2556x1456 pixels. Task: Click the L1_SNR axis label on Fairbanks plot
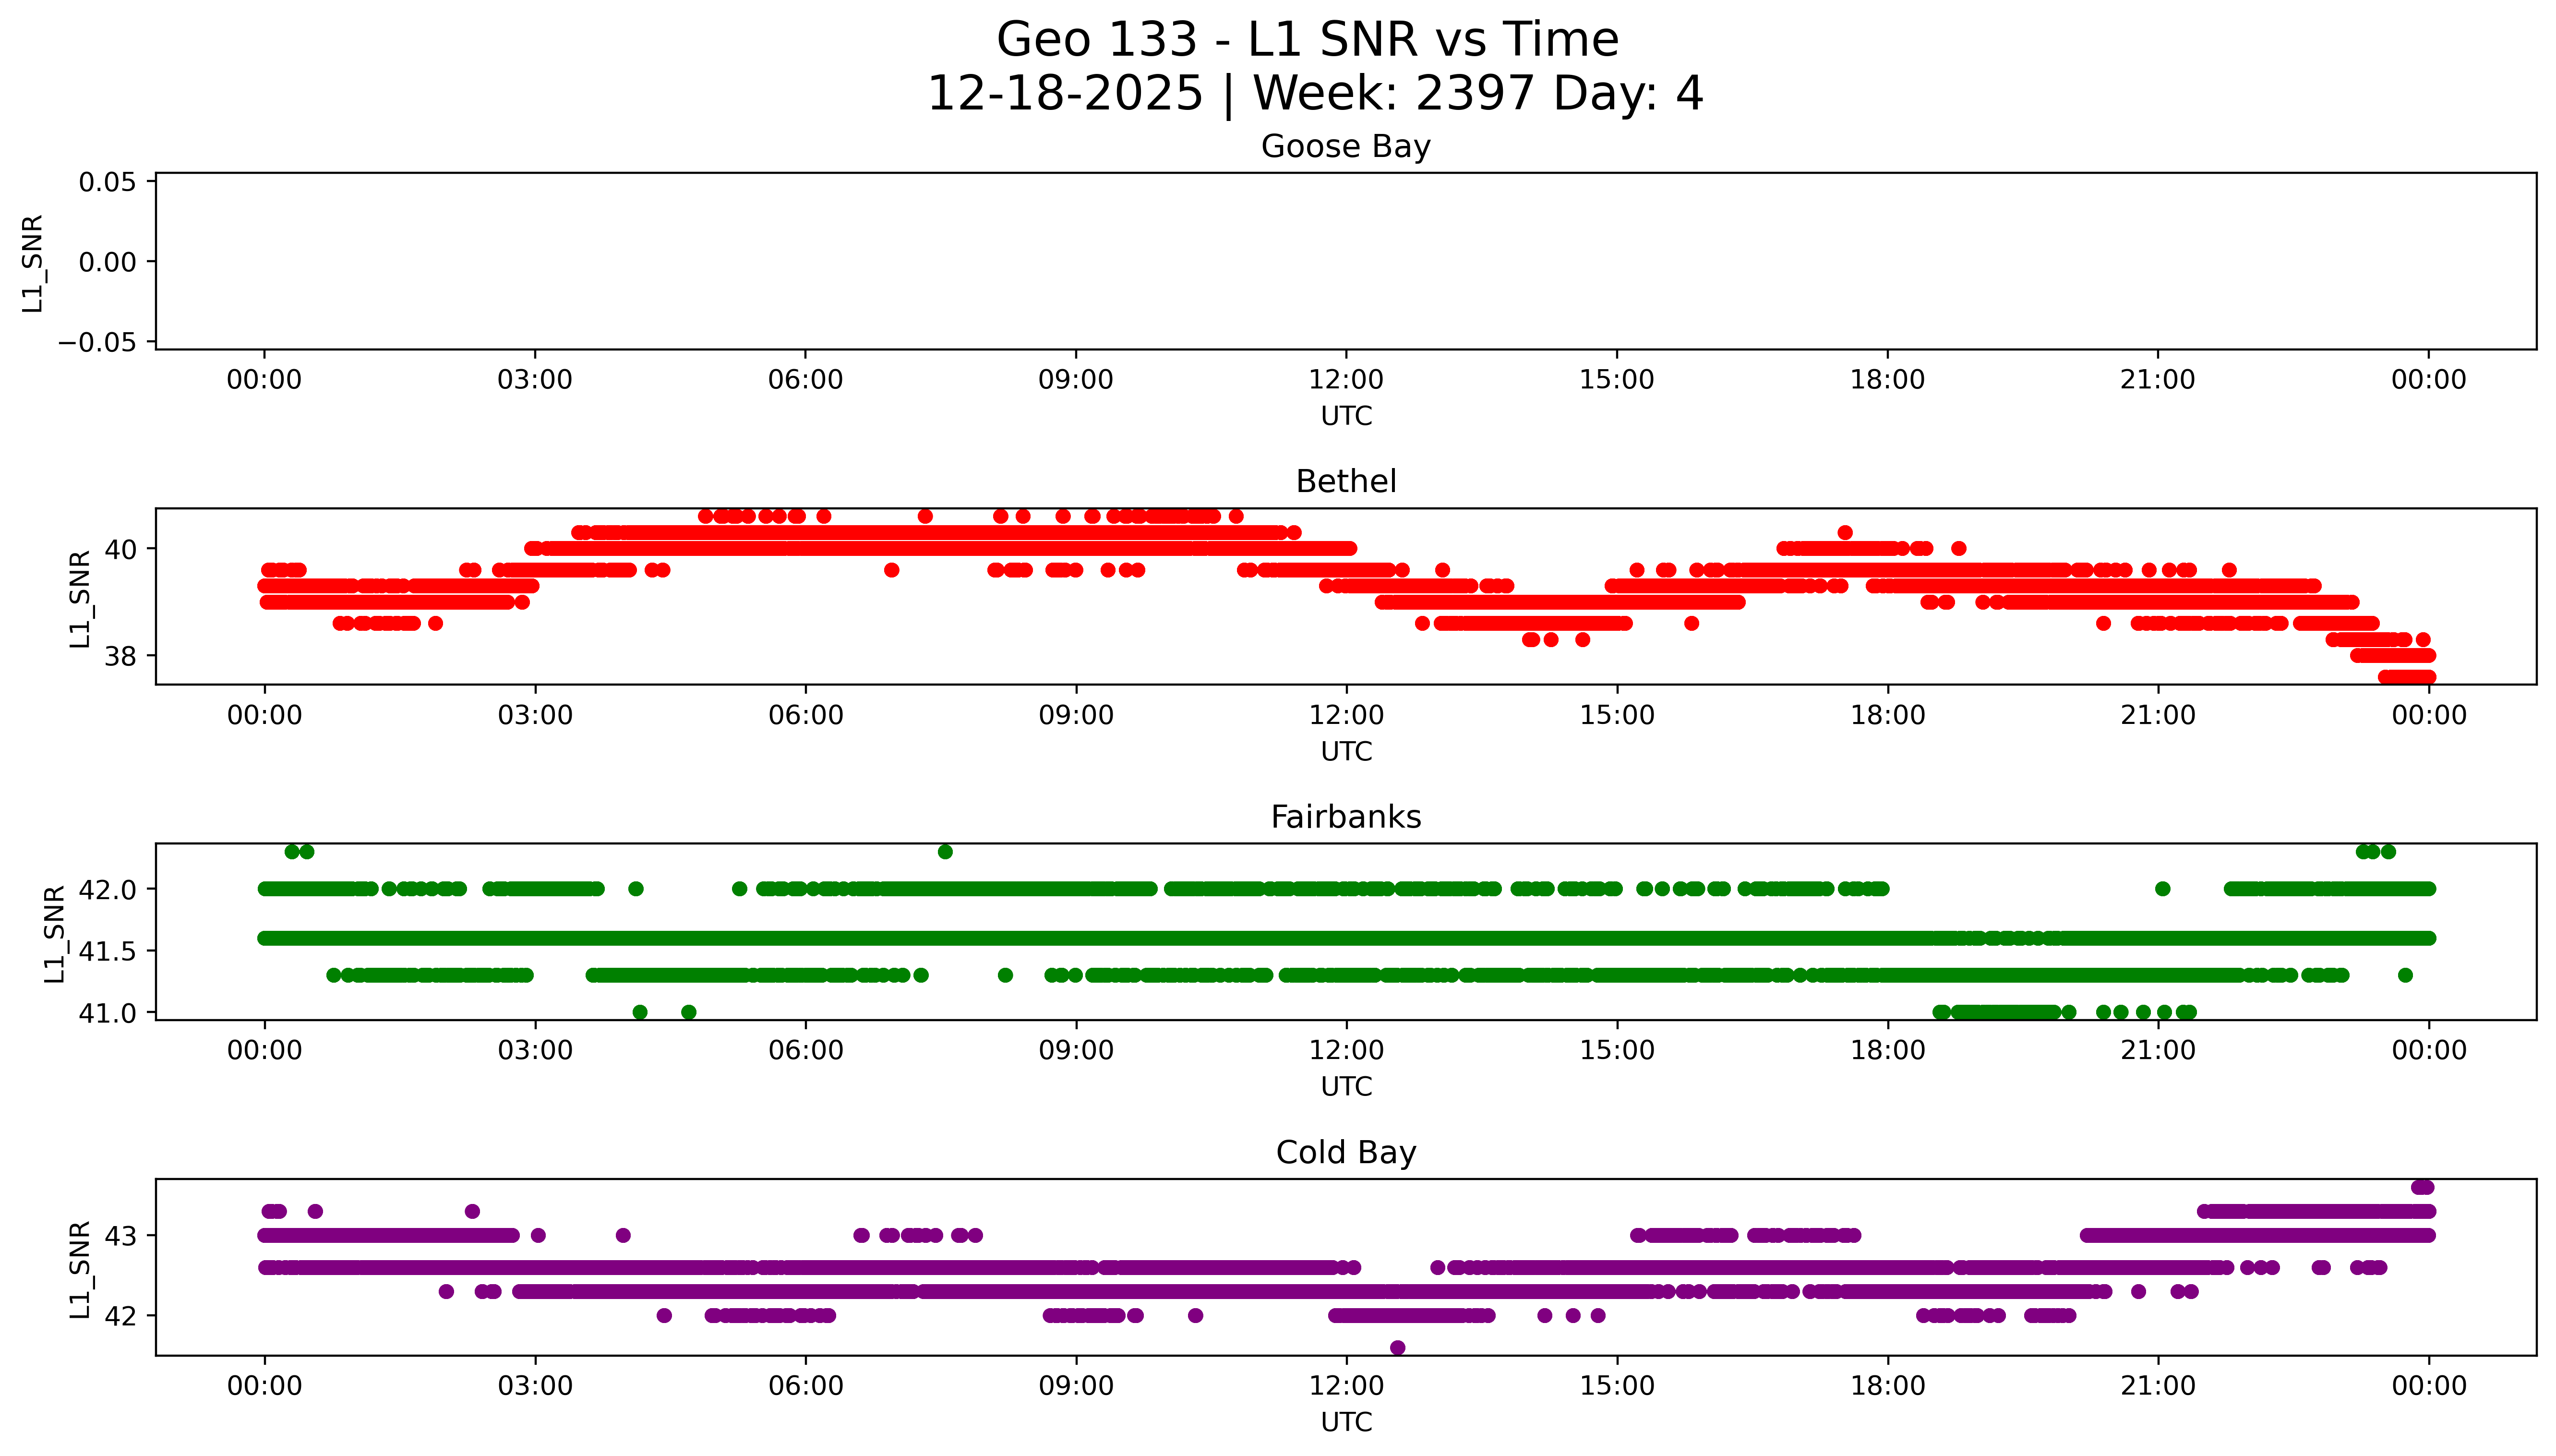[55, 933]
